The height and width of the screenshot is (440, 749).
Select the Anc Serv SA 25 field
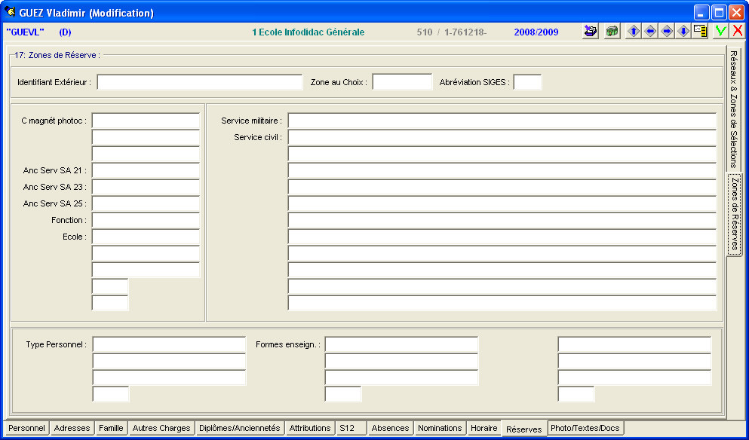pos(146,203)
